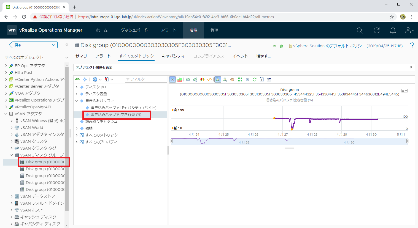This screenshot has width=418, height=228.
Task: Click the green health arc icon in metric toolbar
Action: [77, 79]
